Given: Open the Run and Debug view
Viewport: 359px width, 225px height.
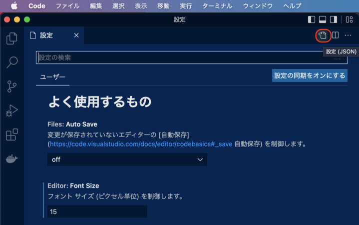Looking at the screenshot, I should pos(11,110).
